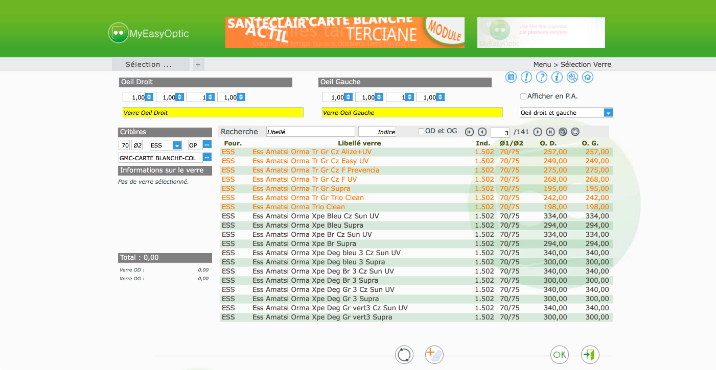
Task: Select row 'Ess Amatsi Orma Xpe Bleu Supra'
Action: click(x=416, y=225)
